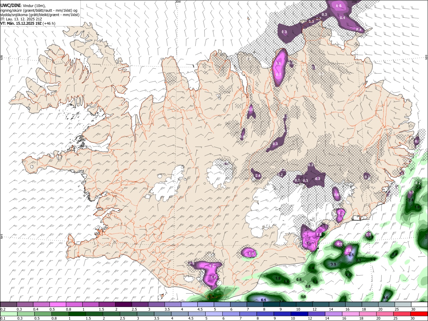Image resolution: width=428 pixels, height=321 pixels.
Task: Click the '4.6' rain value near bottom right
Action: [386, 298]
